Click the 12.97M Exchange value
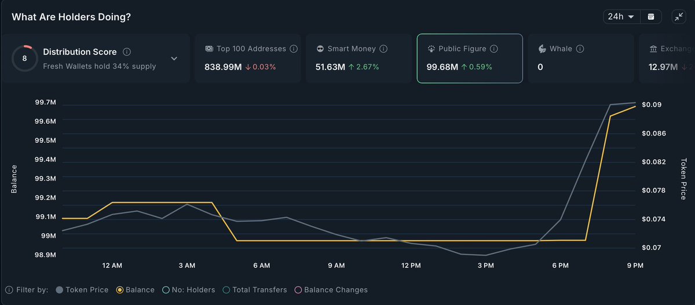 (x=663, y=67)
